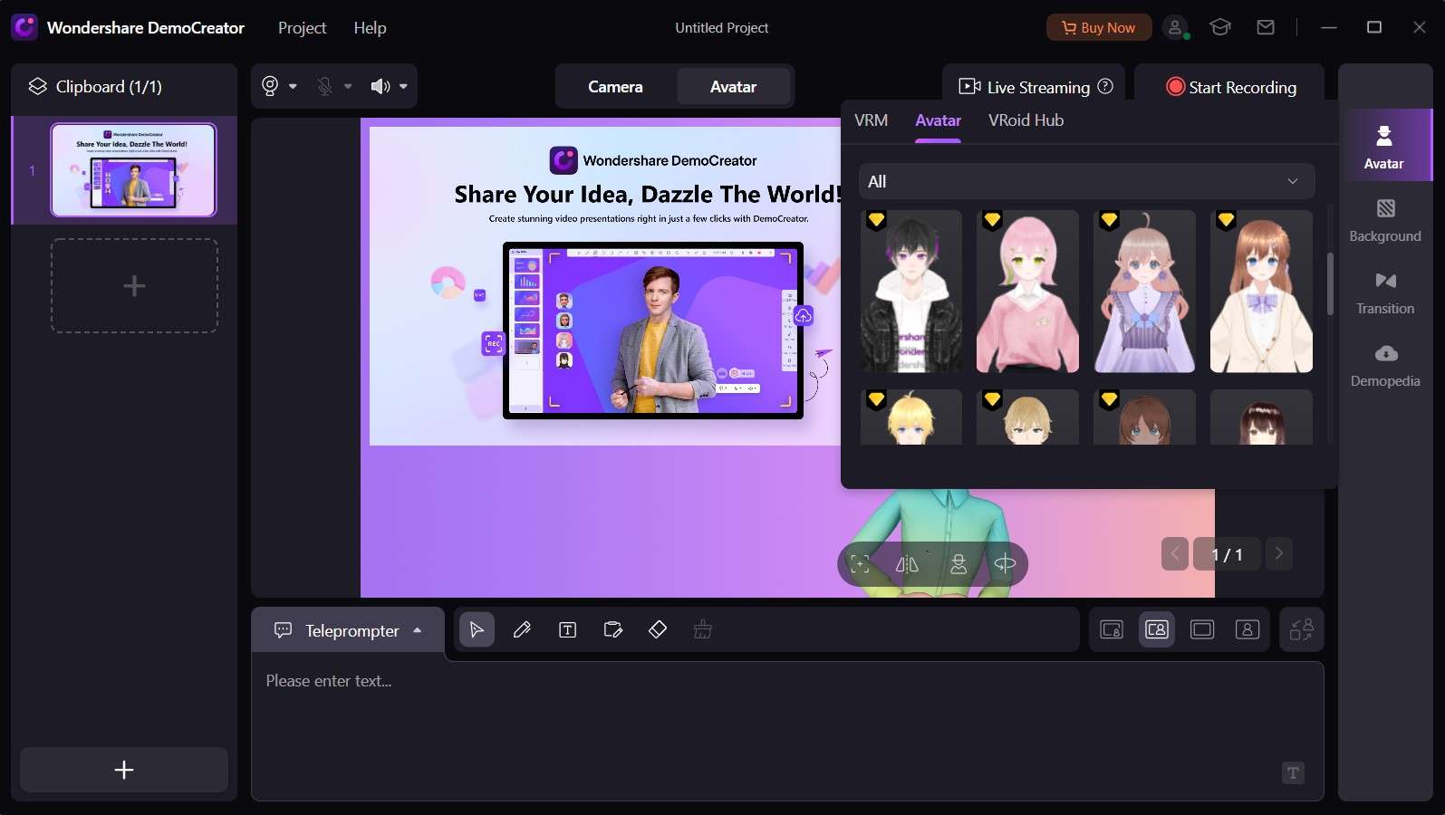Screen dimensions: 1445x815
Task: Switch to the VRM tab
Action: 872,120
